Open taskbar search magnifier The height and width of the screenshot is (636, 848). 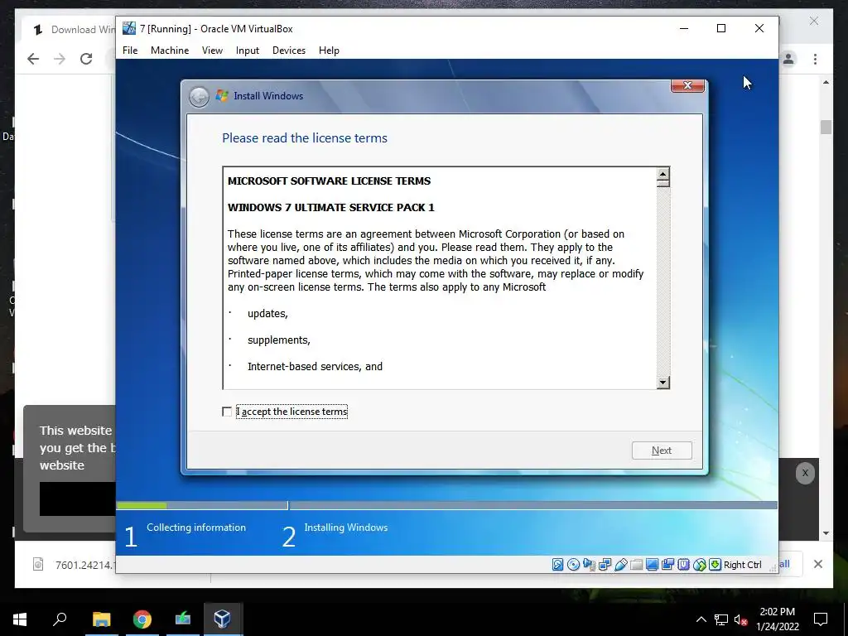click(x=60, y=619)
